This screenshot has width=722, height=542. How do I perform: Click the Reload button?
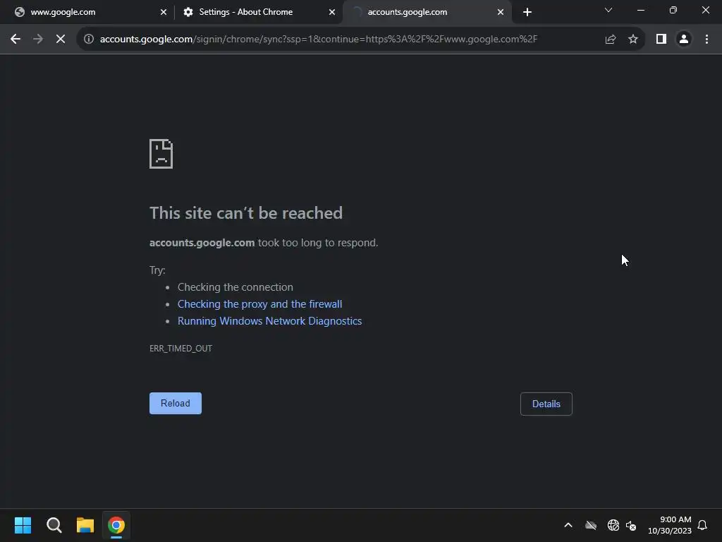176,403
